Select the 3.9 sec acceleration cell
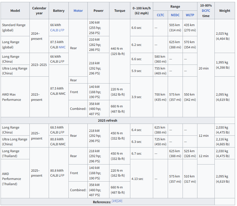The height and width of the screenshot is (206, 237). (x=137, y=97)
